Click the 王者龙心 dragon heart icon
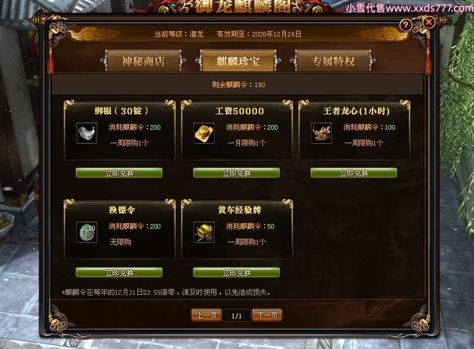Screen dimensions: 474x349 tap(321, 133)
